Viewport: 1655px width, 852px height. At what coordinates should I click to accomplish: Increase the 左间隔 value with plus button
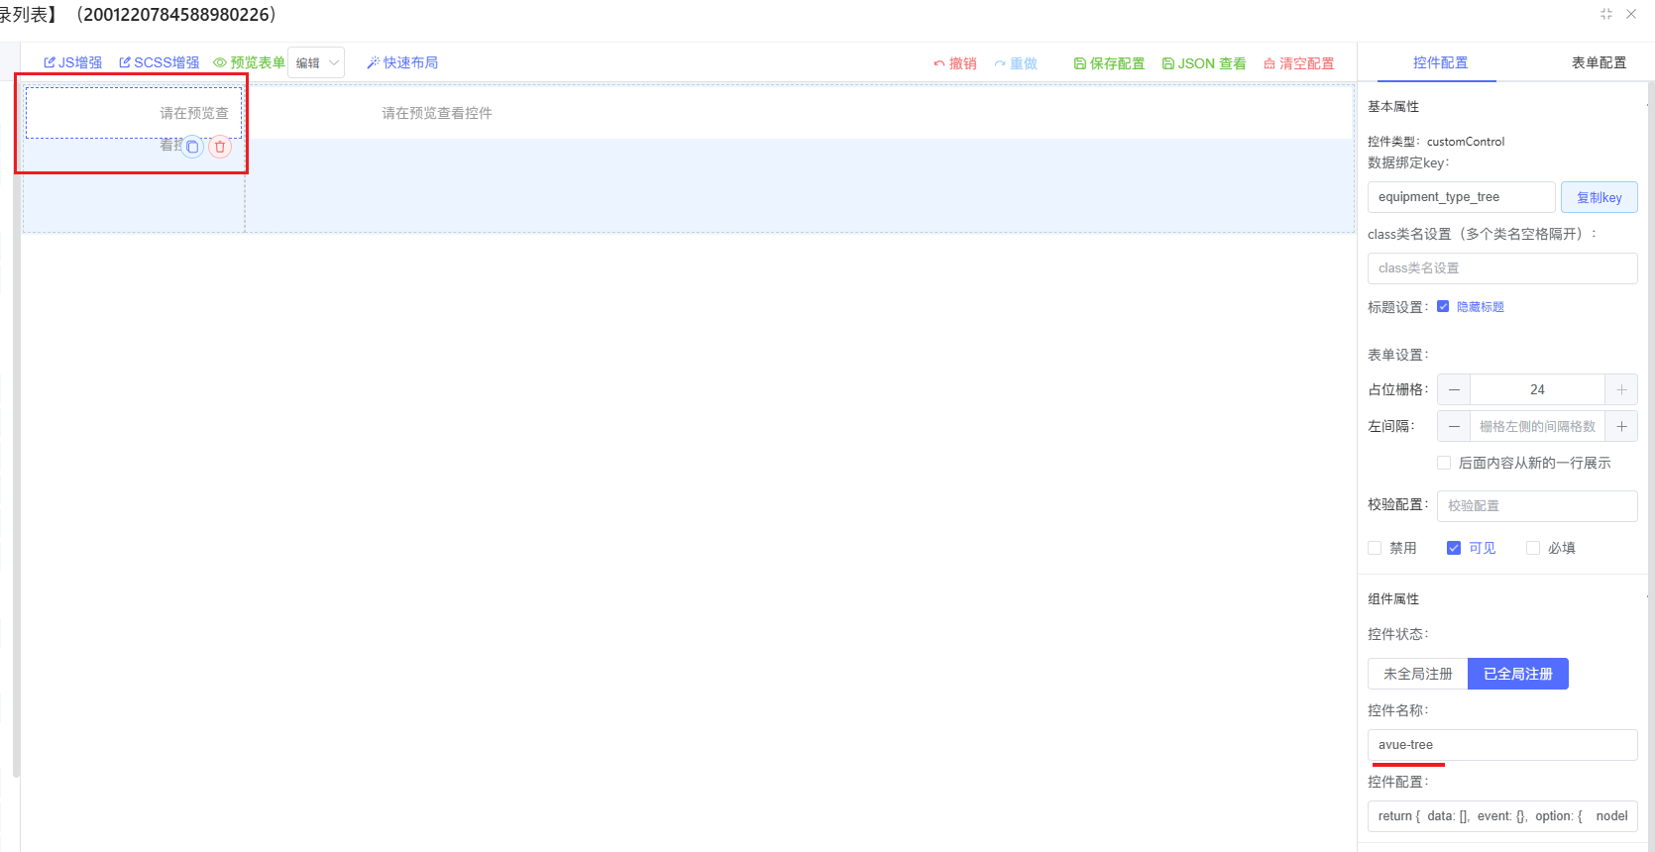coord(1621,426)
